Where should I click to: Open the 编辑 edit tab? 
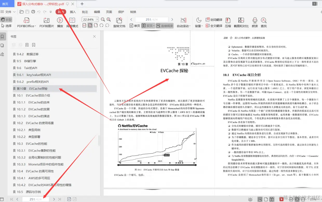pos(97,12)
